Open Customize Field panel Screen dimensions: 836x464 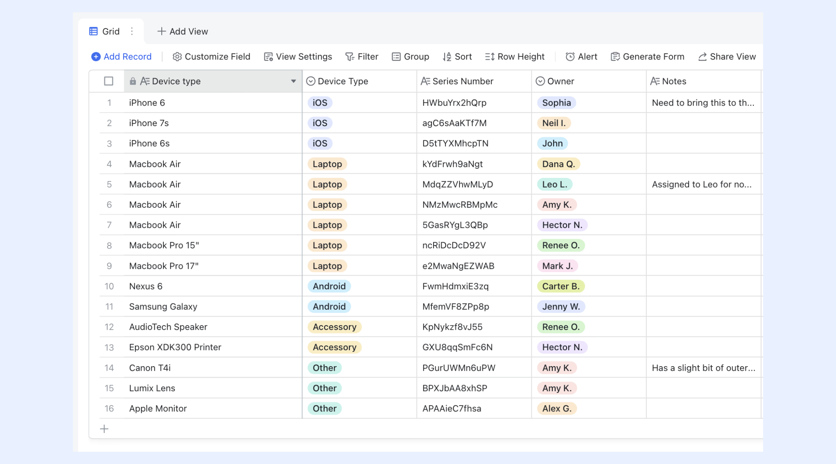pos(211,57)
